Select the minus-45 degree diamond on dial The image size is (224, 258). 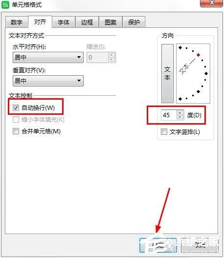(x=198, y=91)
